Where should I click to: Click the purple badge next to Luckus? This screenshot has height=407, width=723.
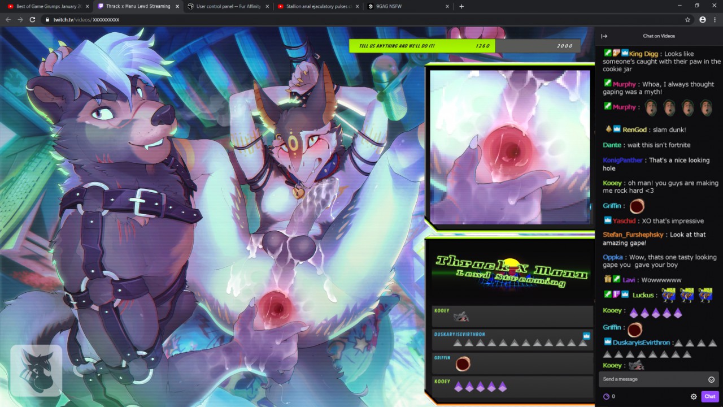[x=616, y=295]
